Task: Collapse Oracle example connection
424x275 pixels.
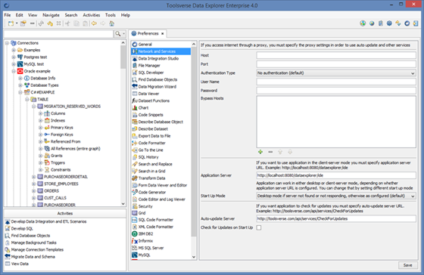Action: [x=14, y=71]
